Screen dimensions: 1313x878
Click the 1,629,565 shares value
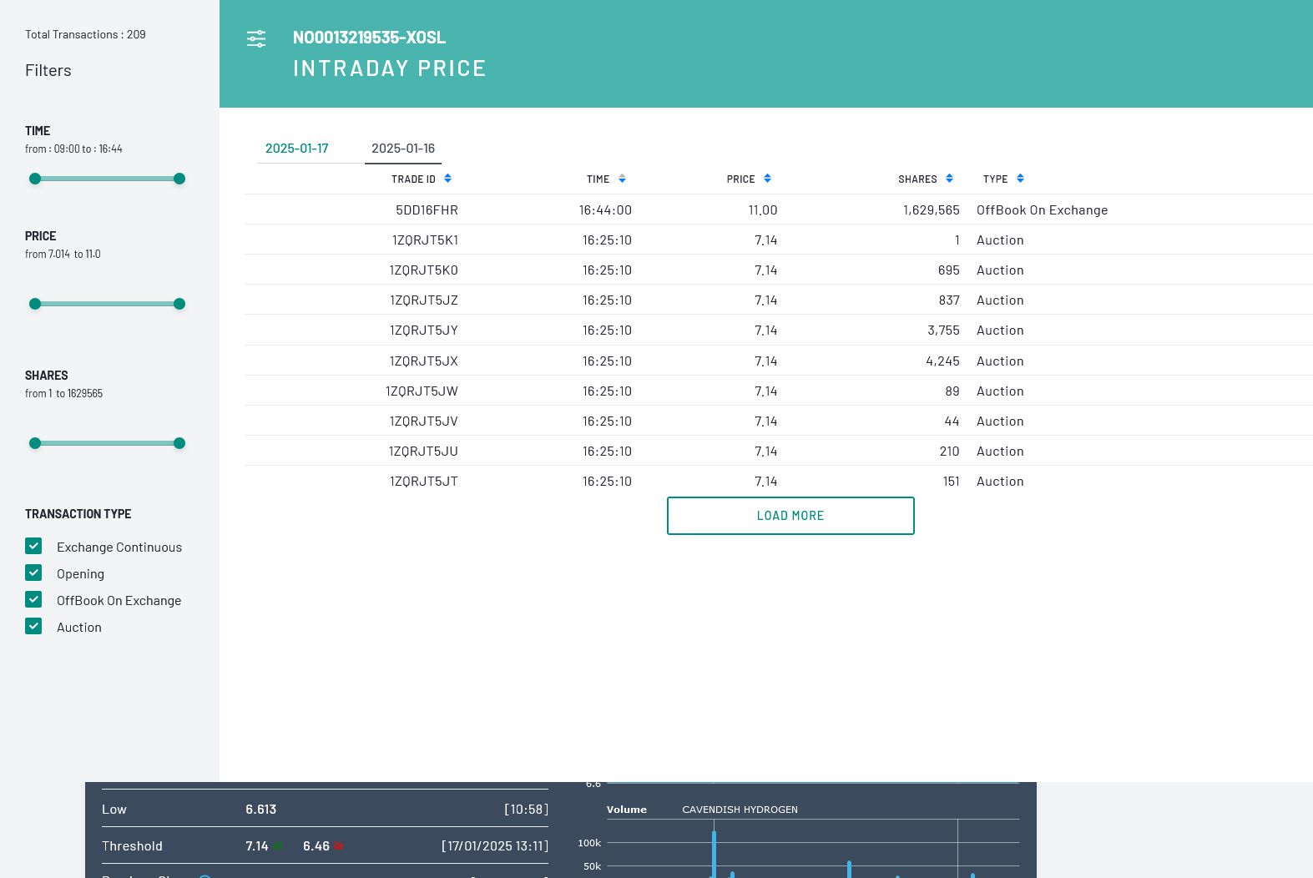[932, 210]
